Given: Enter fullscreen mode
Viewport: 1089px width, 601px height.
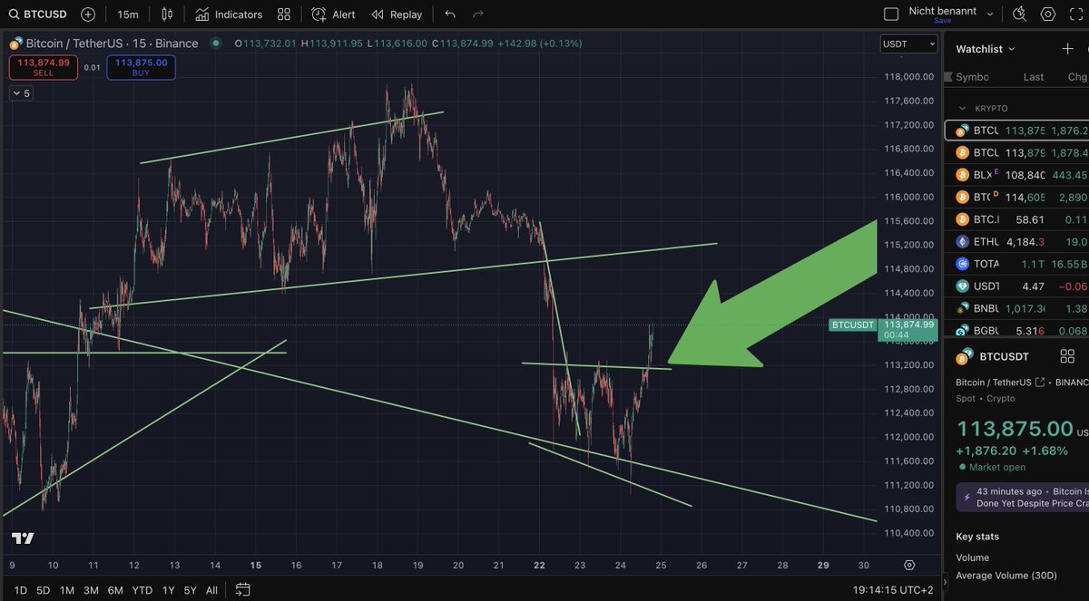Looking at the screenshot, I should (x=1076, y=14).
